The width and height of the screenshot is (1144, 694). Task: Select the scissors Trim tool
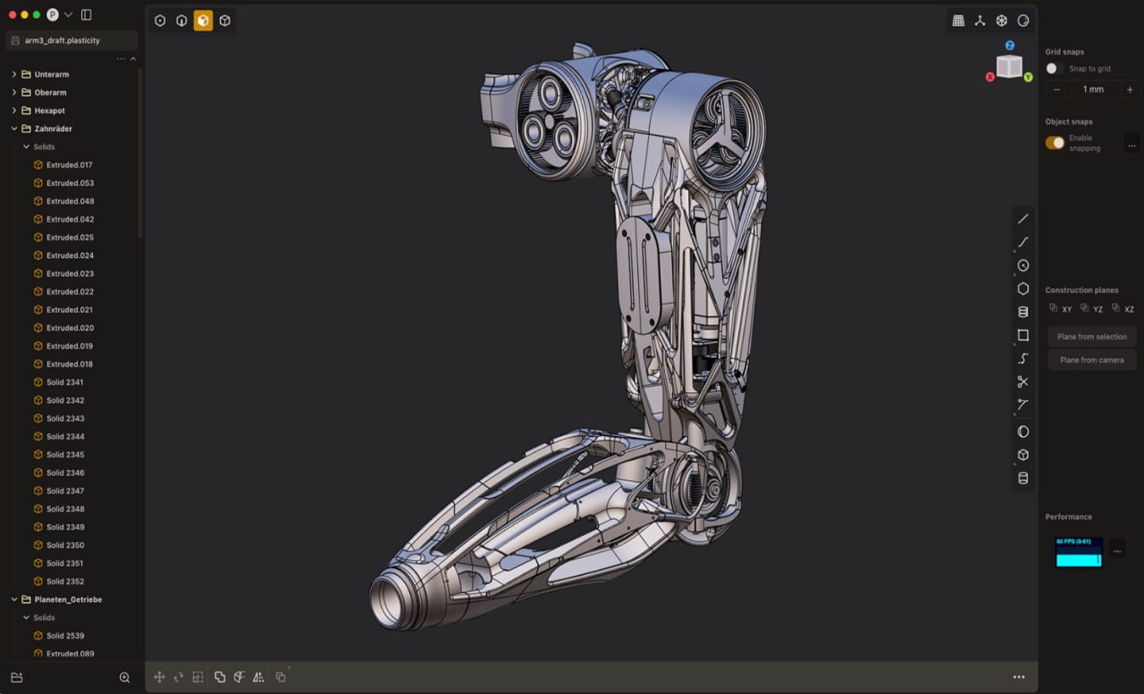tap(1023, 382)
